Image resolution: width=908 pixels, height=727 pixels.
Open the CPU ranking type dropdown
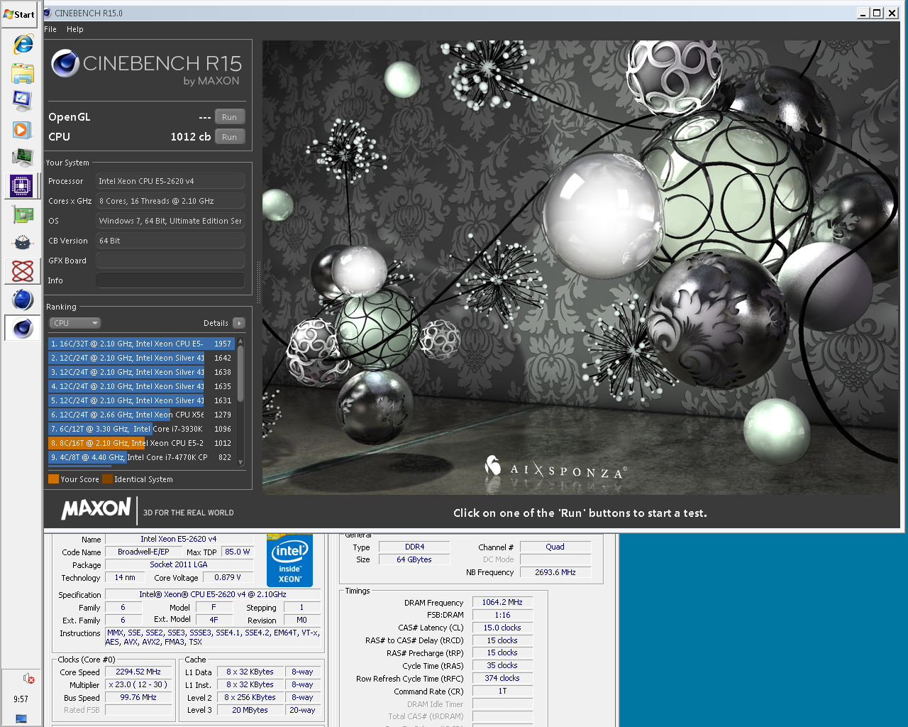(74, 323)
